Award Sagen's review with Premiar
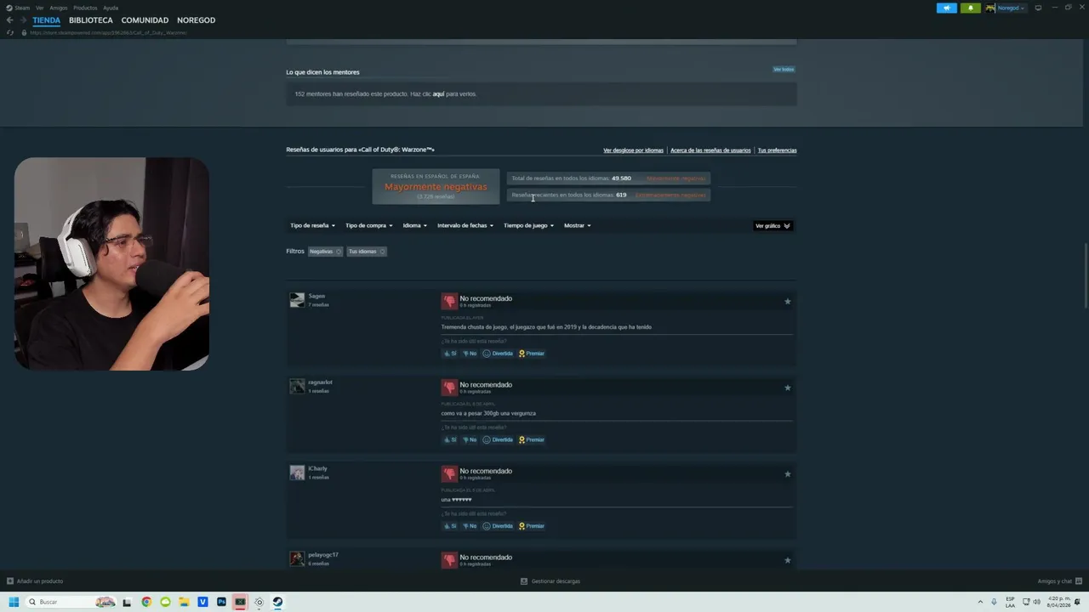Screen dimensions: 1089x612 click(x=532, y=354)
